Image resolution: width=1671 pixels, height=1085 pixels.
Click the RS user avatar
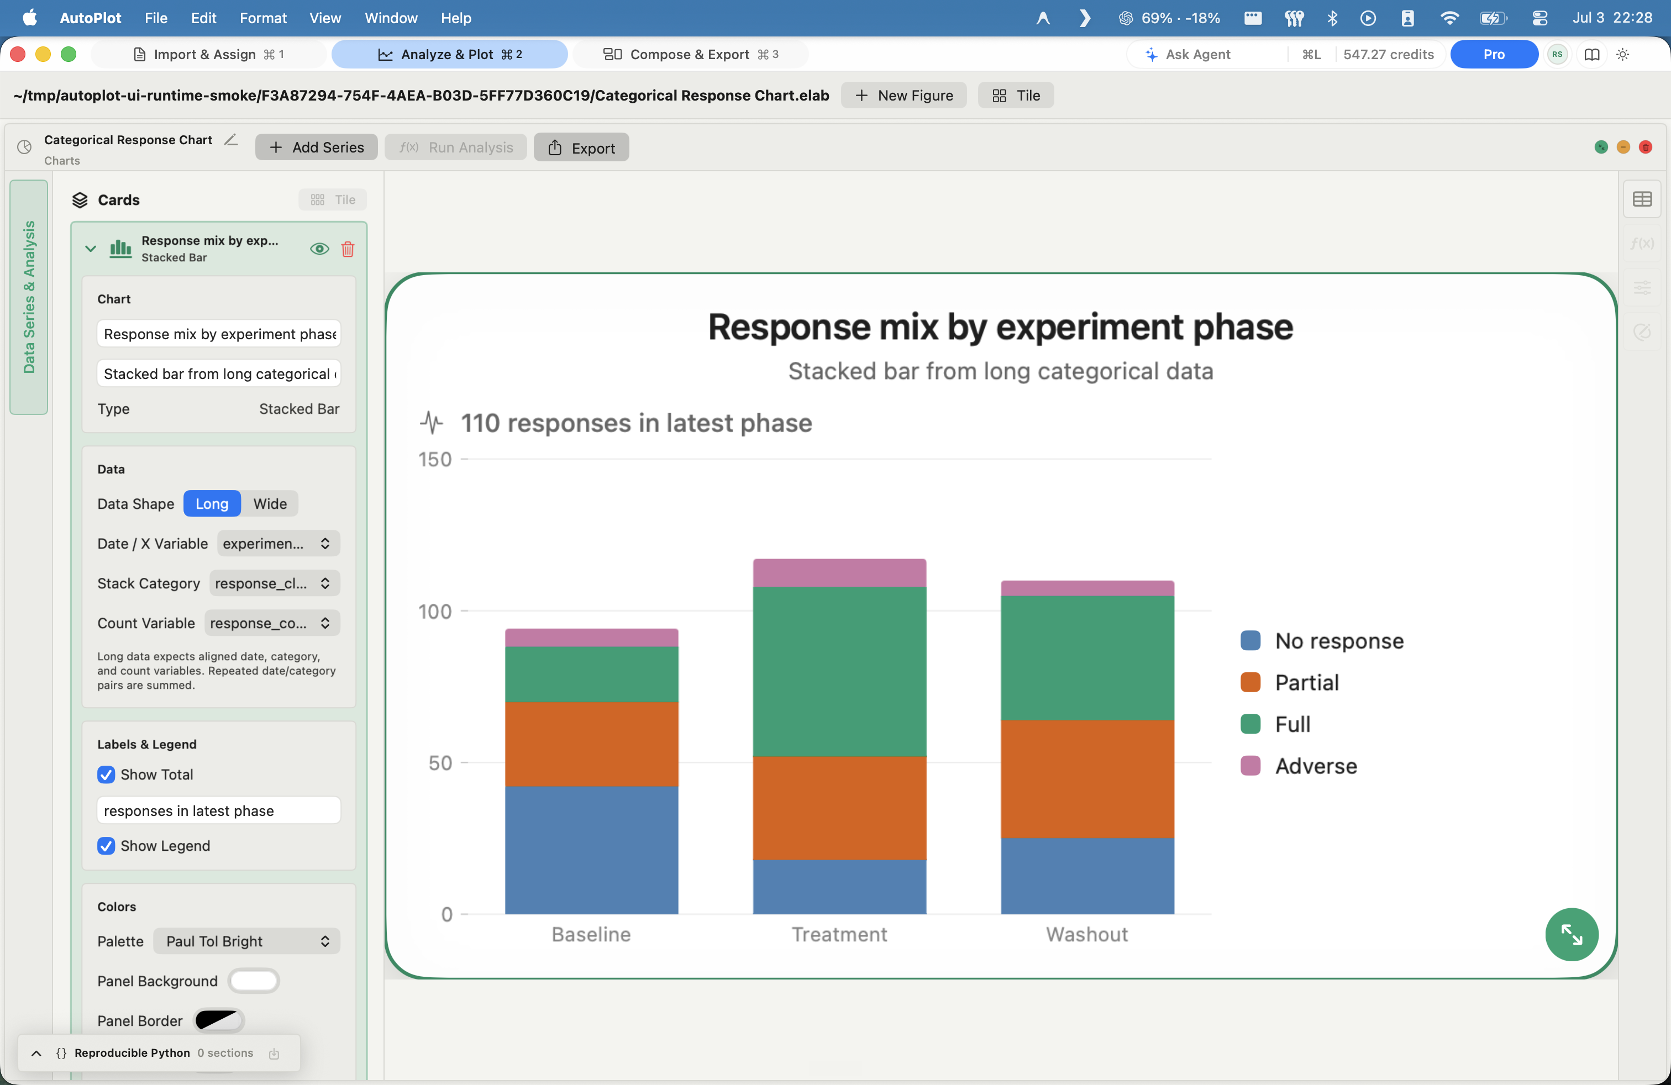1557,54
